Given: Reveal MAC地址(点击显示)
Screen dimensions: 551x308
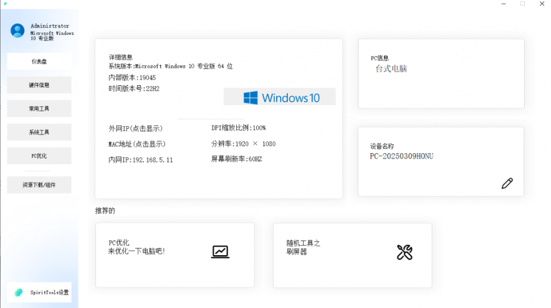Looking at the screenshot, I should coord(137,144).
